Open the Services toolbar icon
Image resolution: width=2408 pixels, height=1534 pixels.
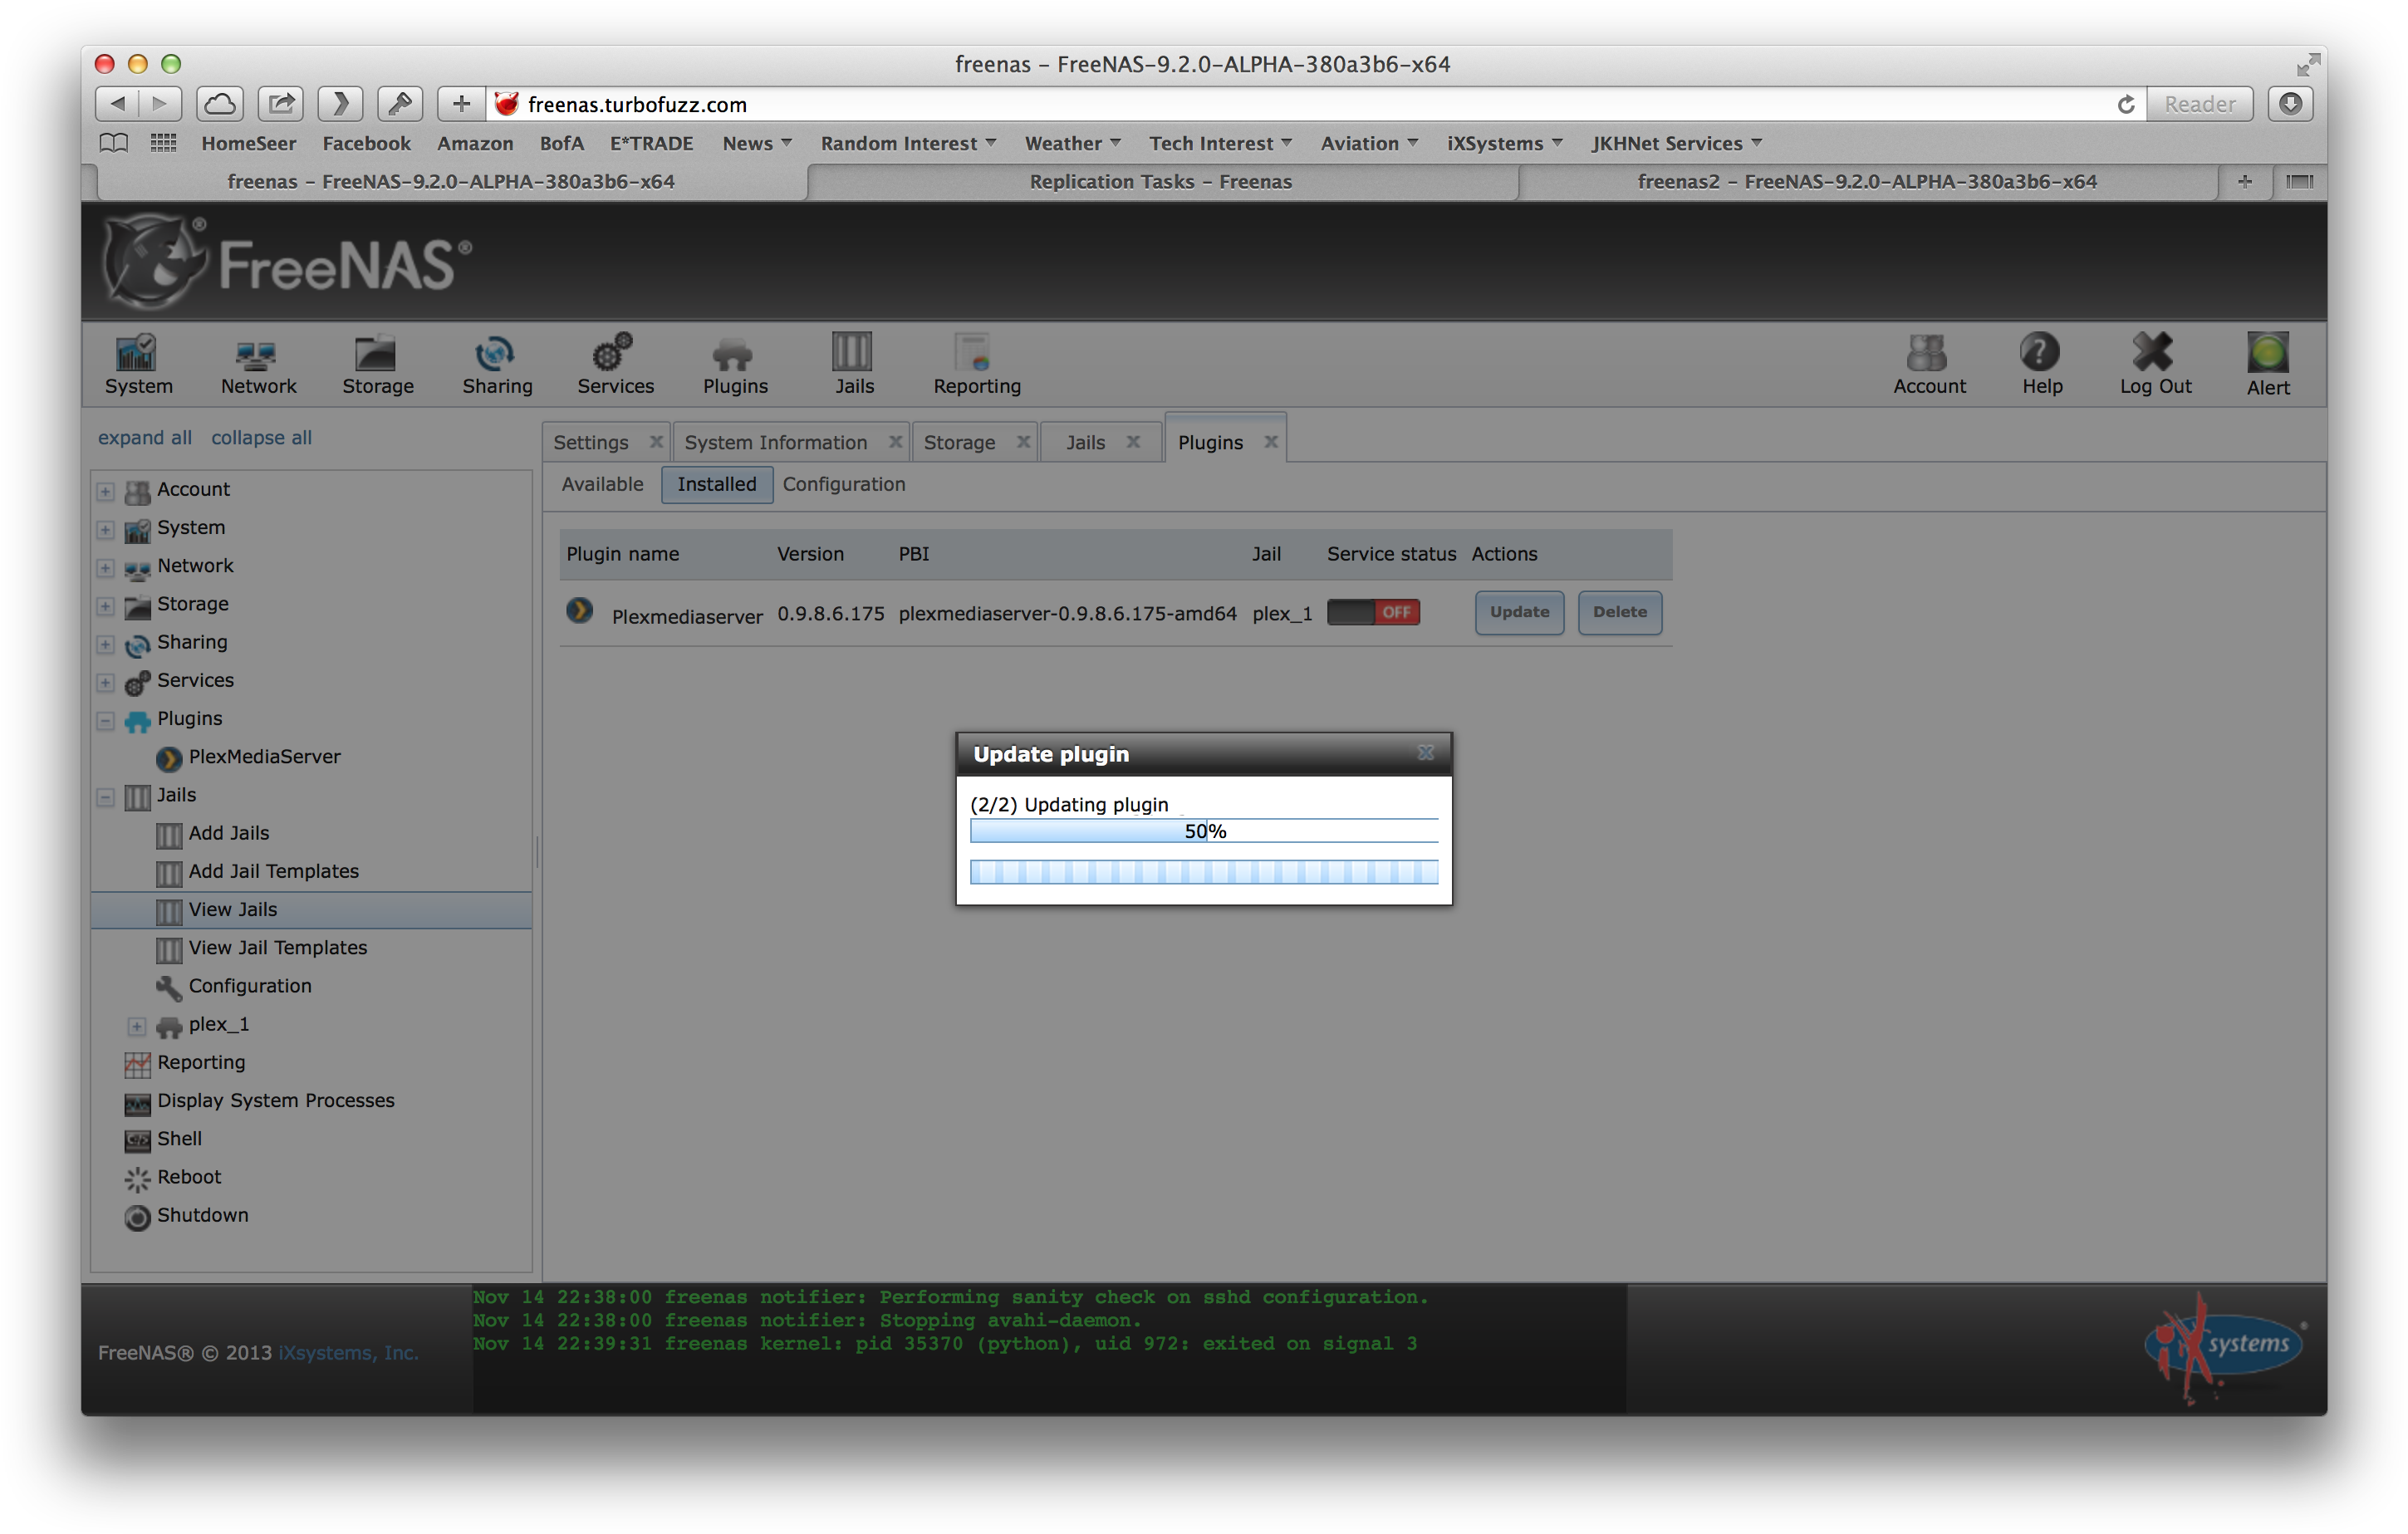[615, 365]
